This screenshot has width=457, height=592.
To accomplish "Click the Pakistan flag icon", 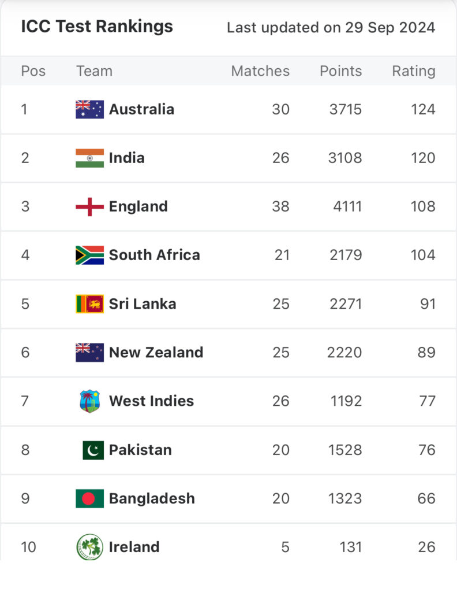I will [x=93, y=450].
